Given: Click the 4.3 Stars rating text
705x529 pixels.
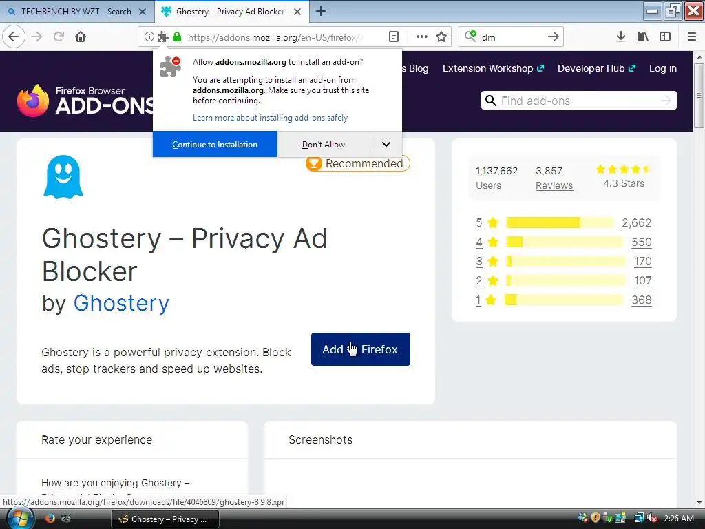Looking at the screenshot, I should pos(624,183).
